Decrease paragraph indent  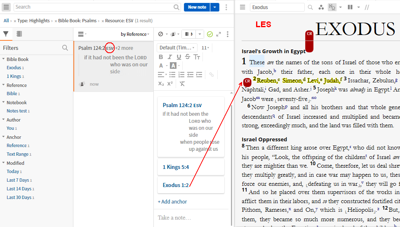190,75
